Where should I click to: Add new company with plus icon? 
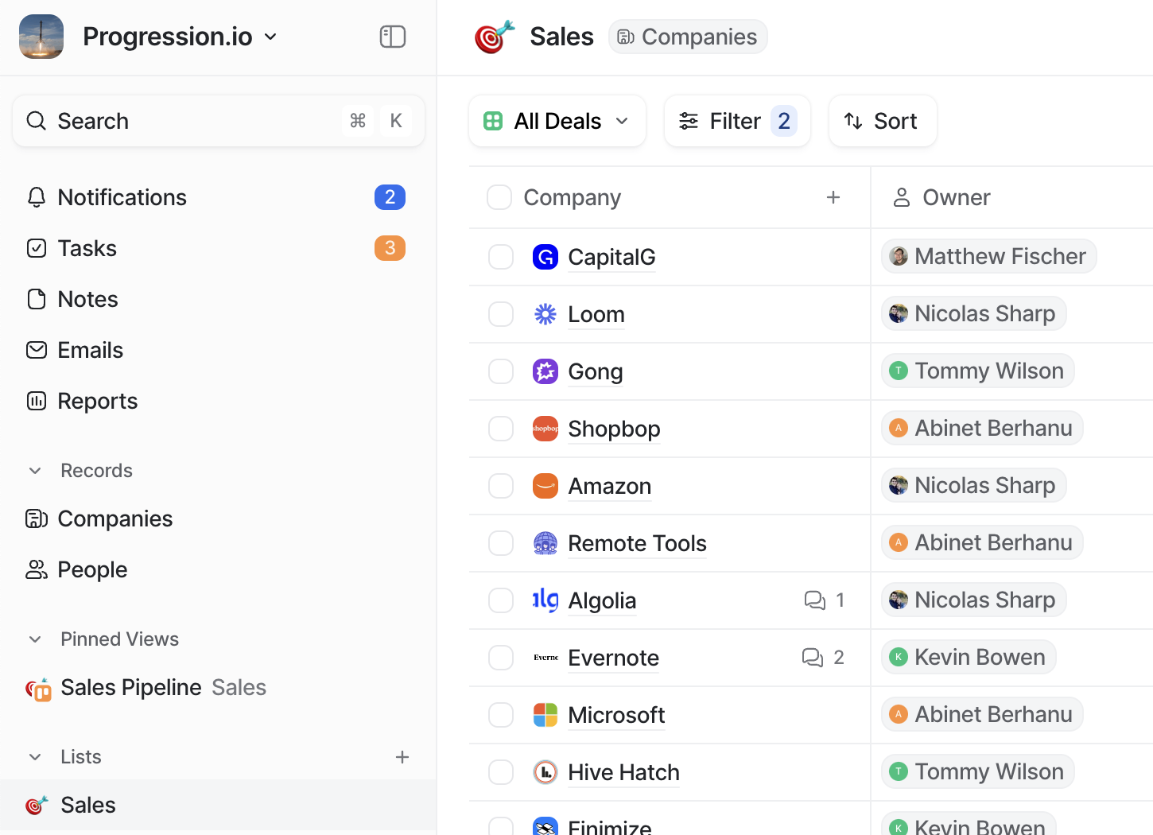tap(833, 197)
